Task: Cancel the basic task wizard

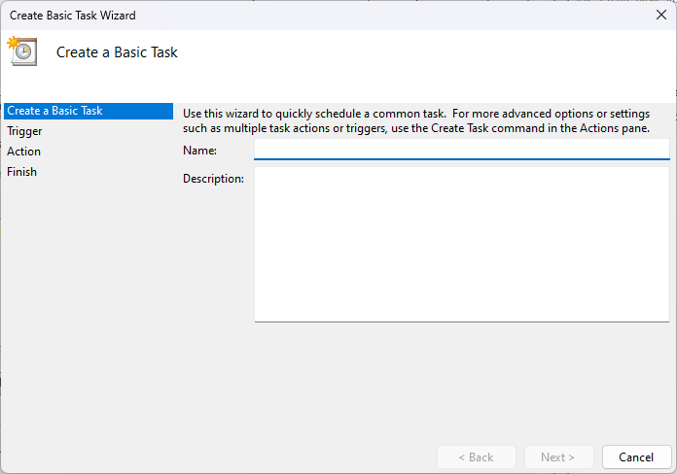Action: (636, 457)
